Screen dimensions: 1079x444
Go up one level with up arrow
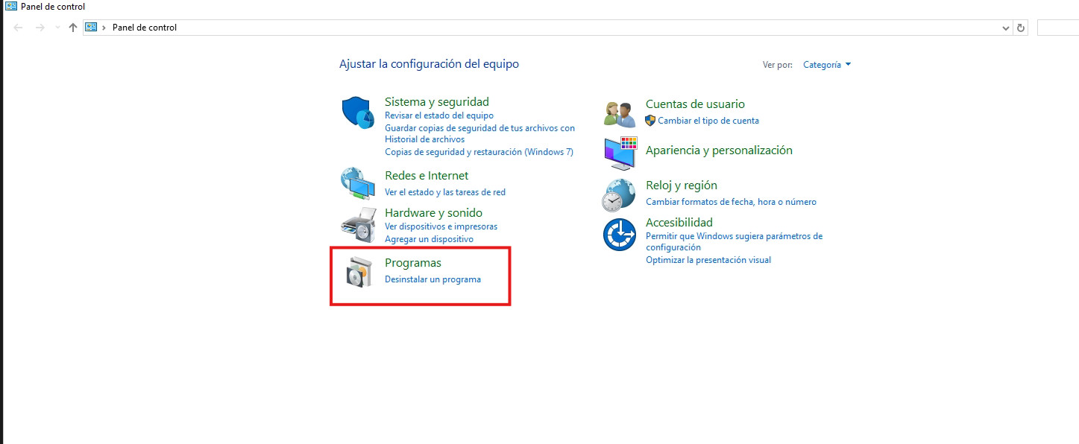click(72, 28)
